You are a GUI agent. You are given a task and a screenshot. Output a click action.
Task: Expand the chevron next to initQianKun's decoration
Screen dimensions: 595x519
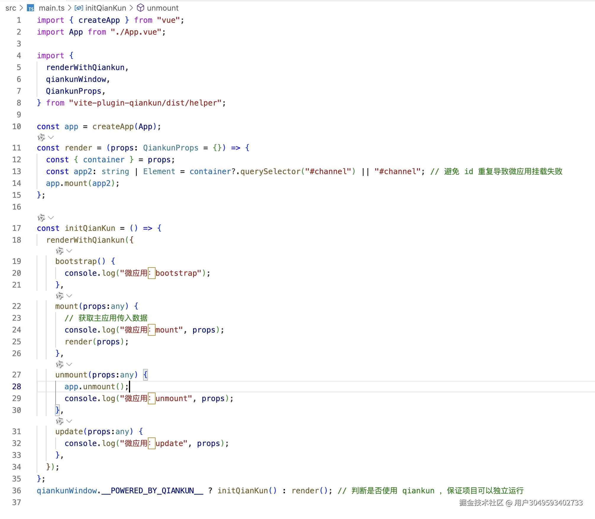[51, 218]
